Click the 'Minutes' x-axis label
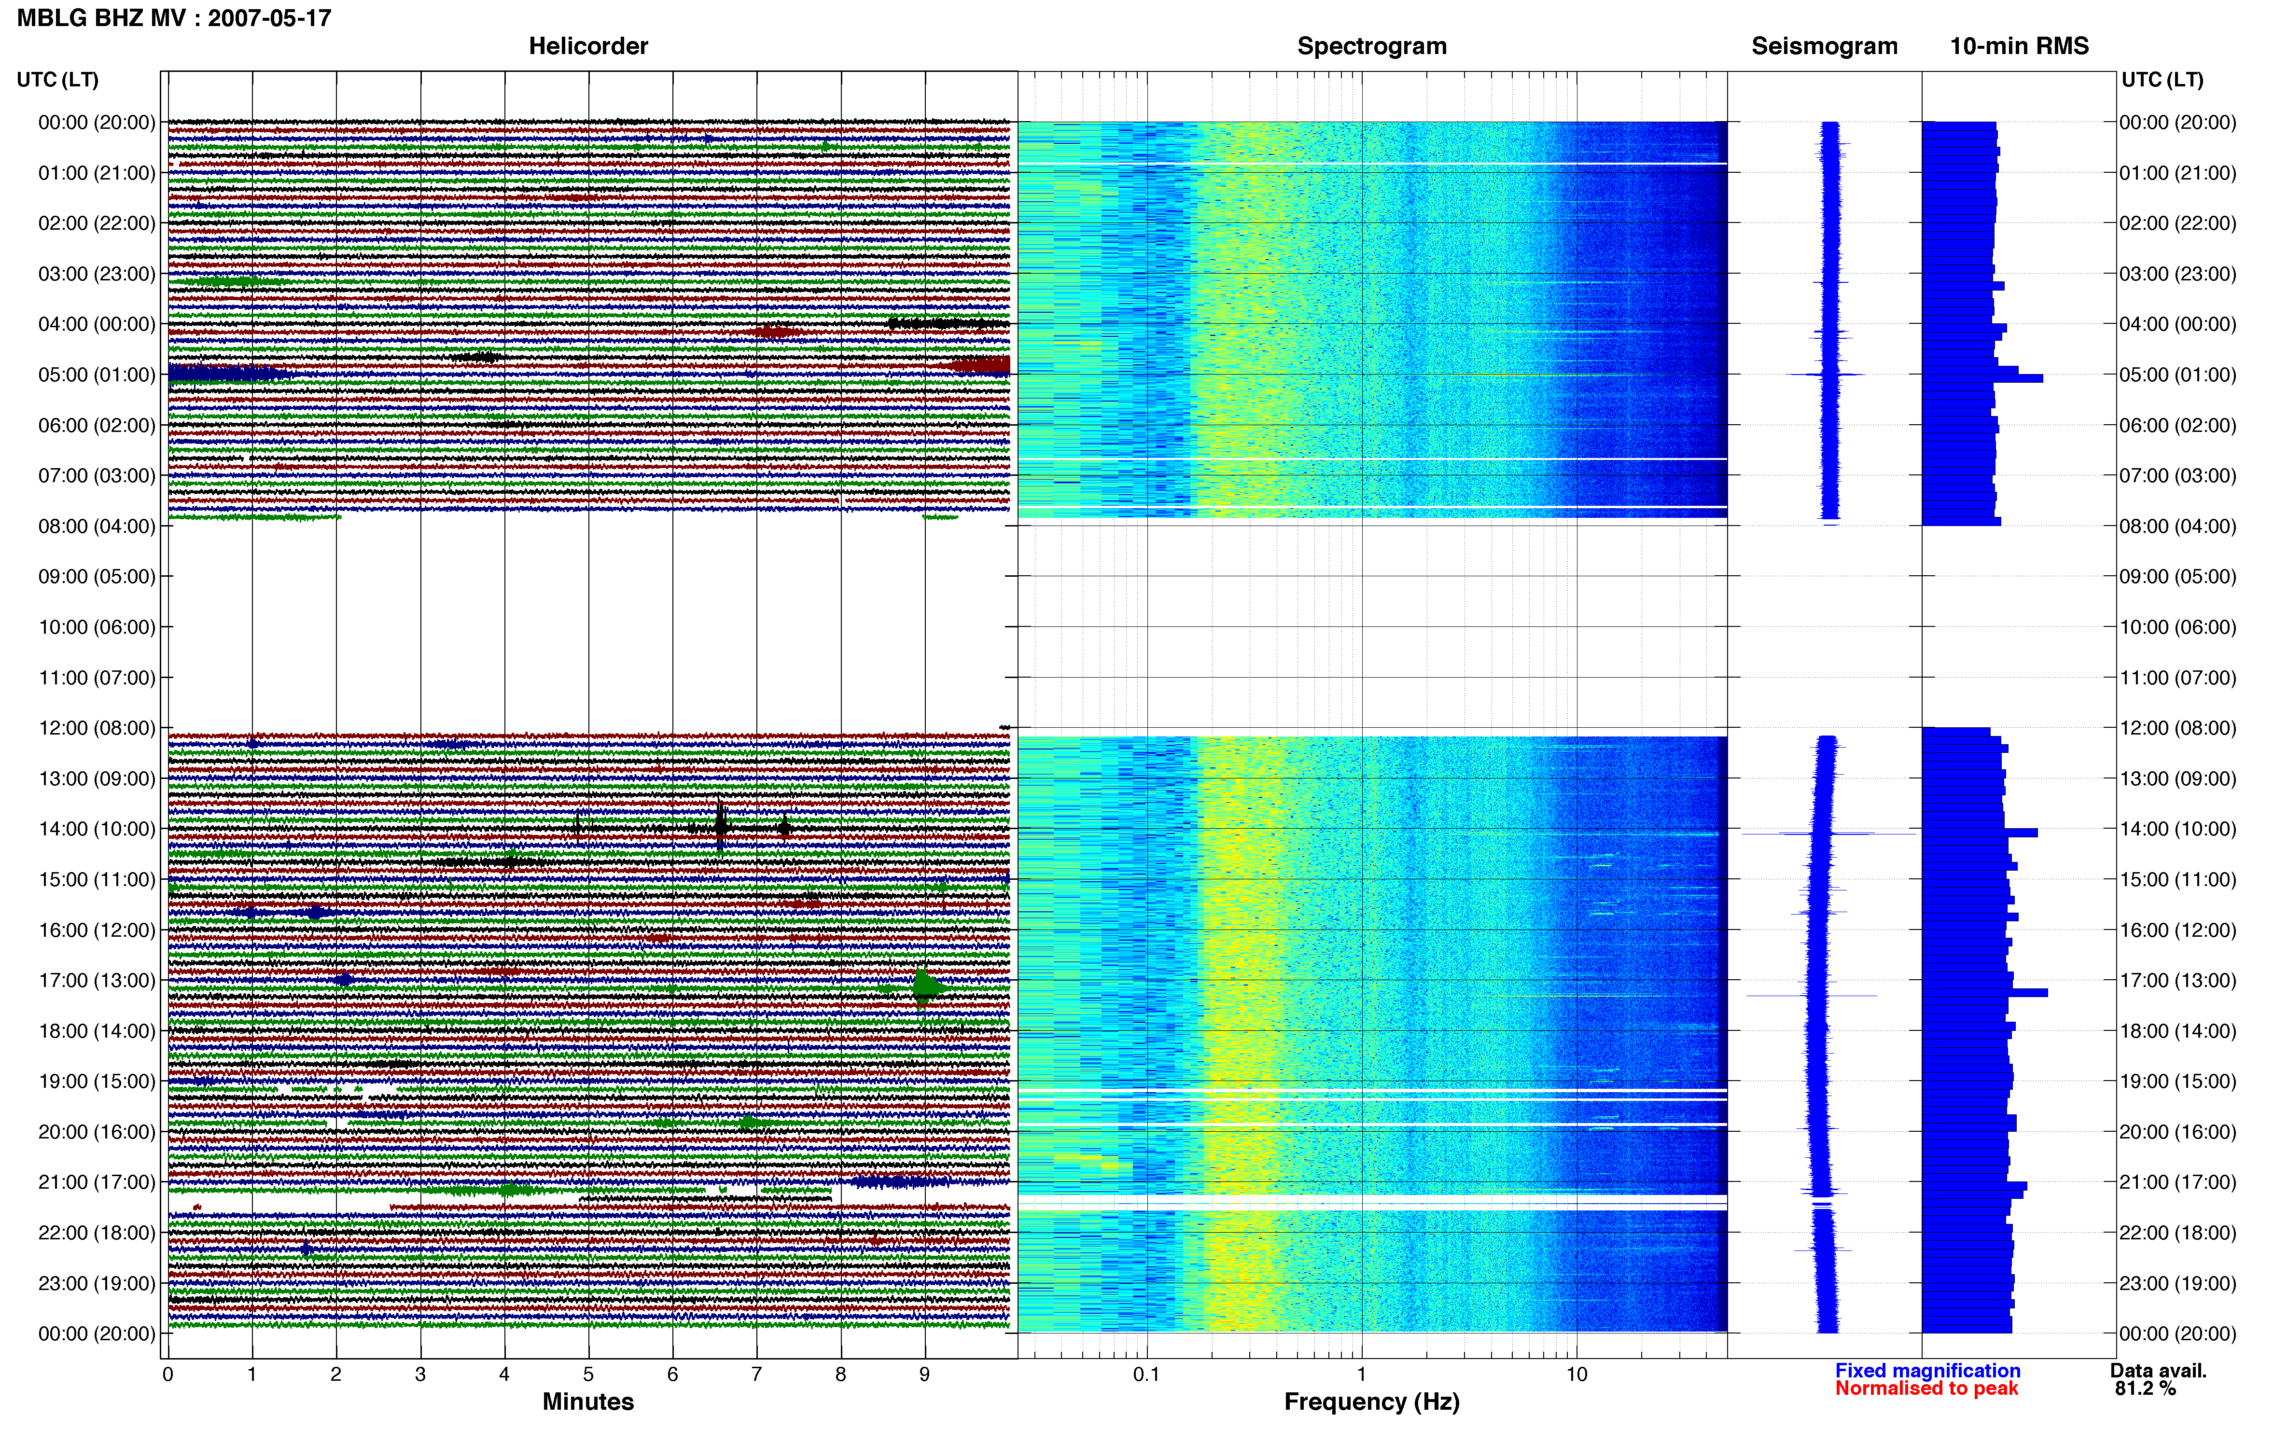2288x1430 pixels. coord(588,1402)
